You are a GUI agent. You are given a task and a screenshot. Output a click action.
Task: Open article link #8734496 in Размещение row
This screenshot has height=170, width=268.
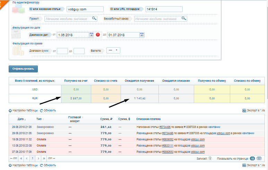coord(168,133)
